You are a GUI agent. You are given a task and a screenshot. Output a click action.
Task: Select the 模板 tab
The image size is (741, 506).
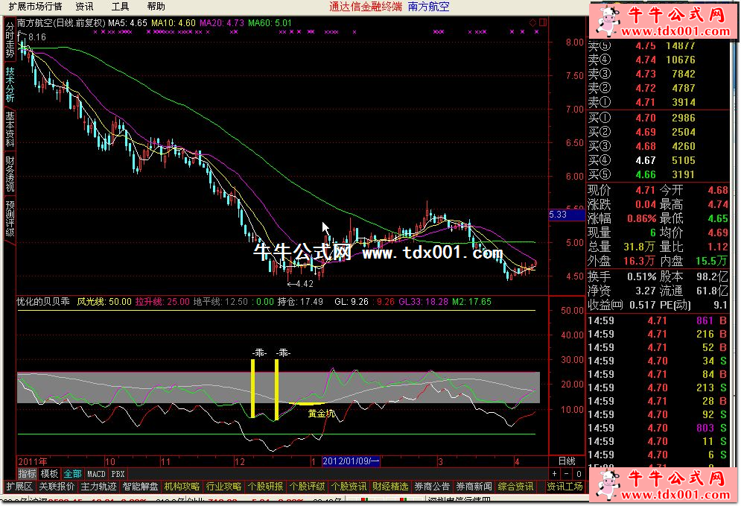click(49, 473)
